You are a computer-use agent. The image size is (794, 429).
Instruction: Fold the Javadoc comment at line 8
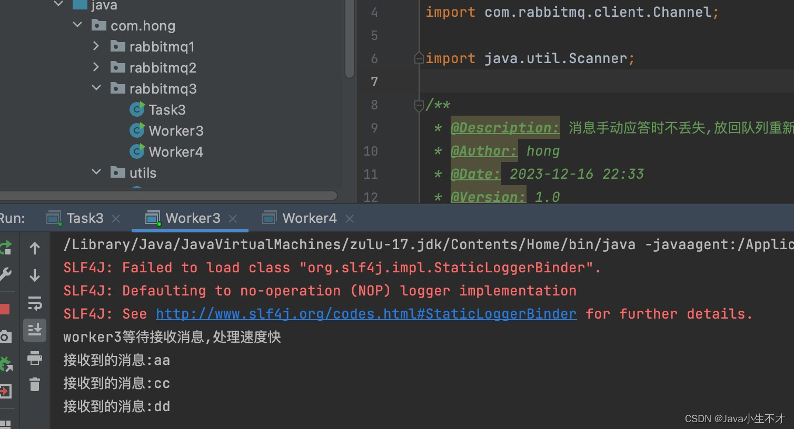419,106
